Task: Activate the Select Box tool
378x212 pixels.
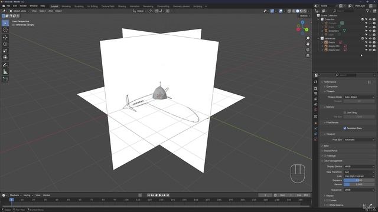Action: click(5, 23)
